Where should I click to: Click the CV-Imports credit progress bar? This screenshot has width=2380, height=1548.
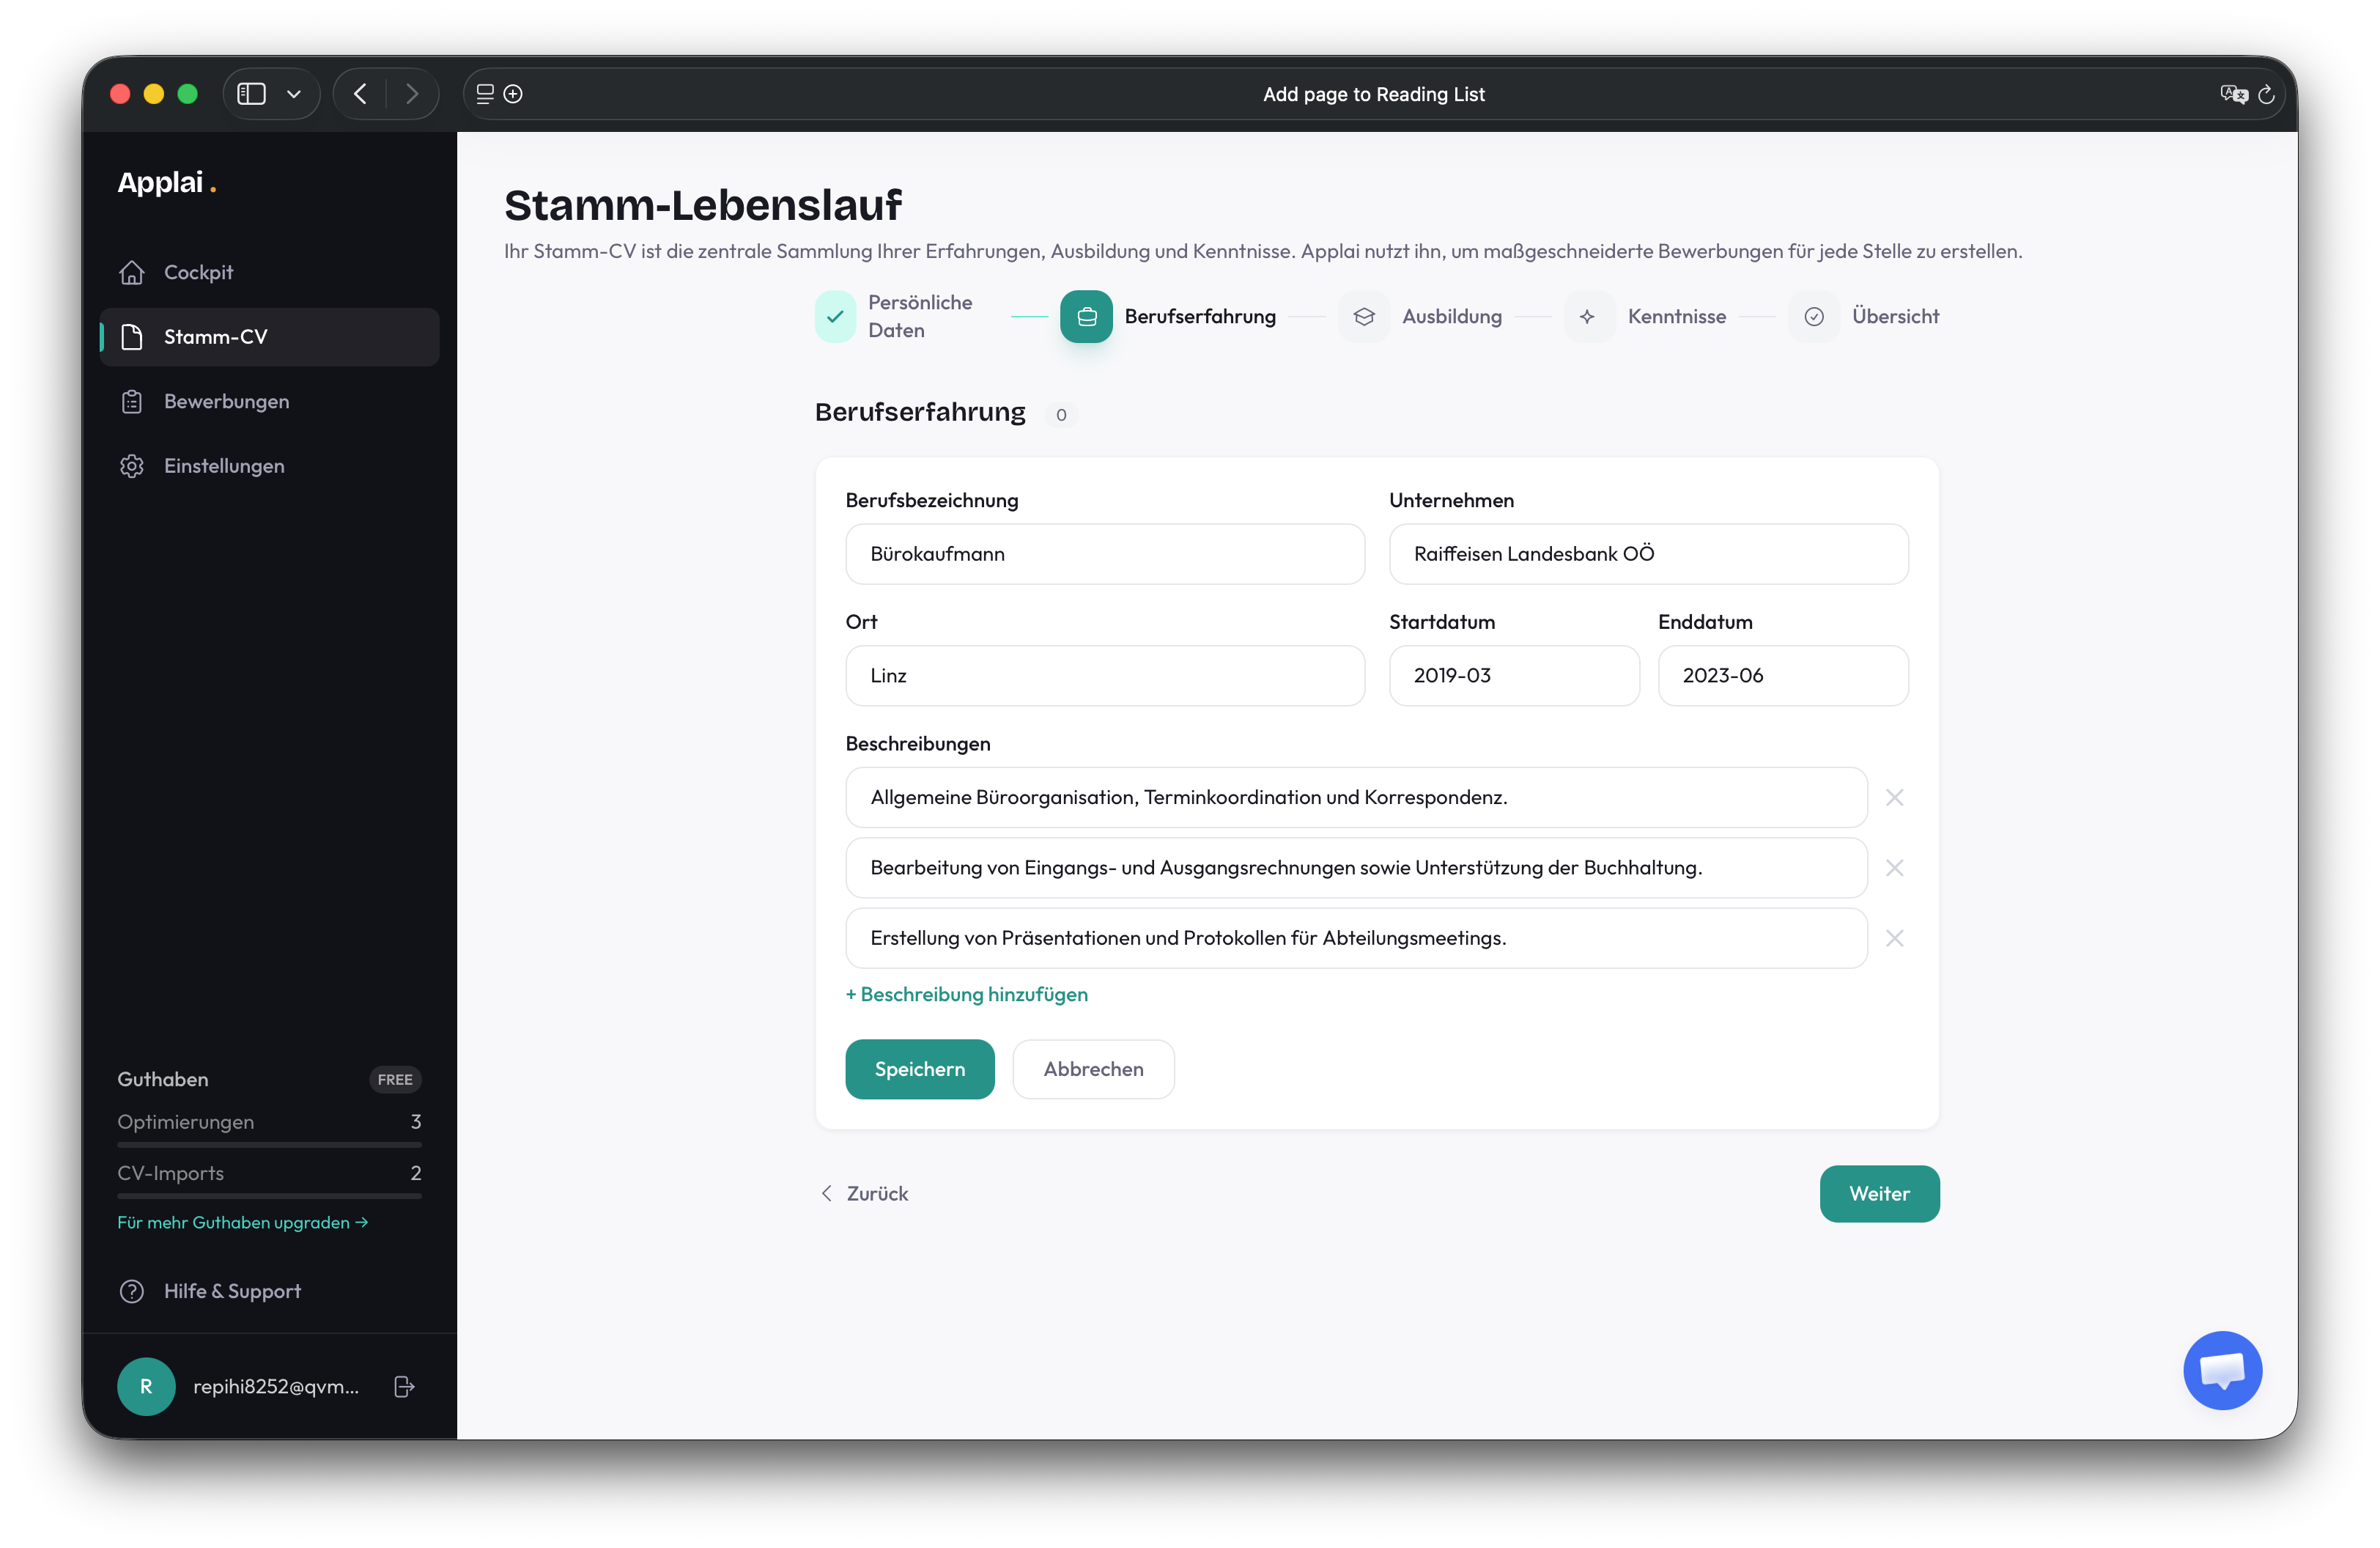269,1195
